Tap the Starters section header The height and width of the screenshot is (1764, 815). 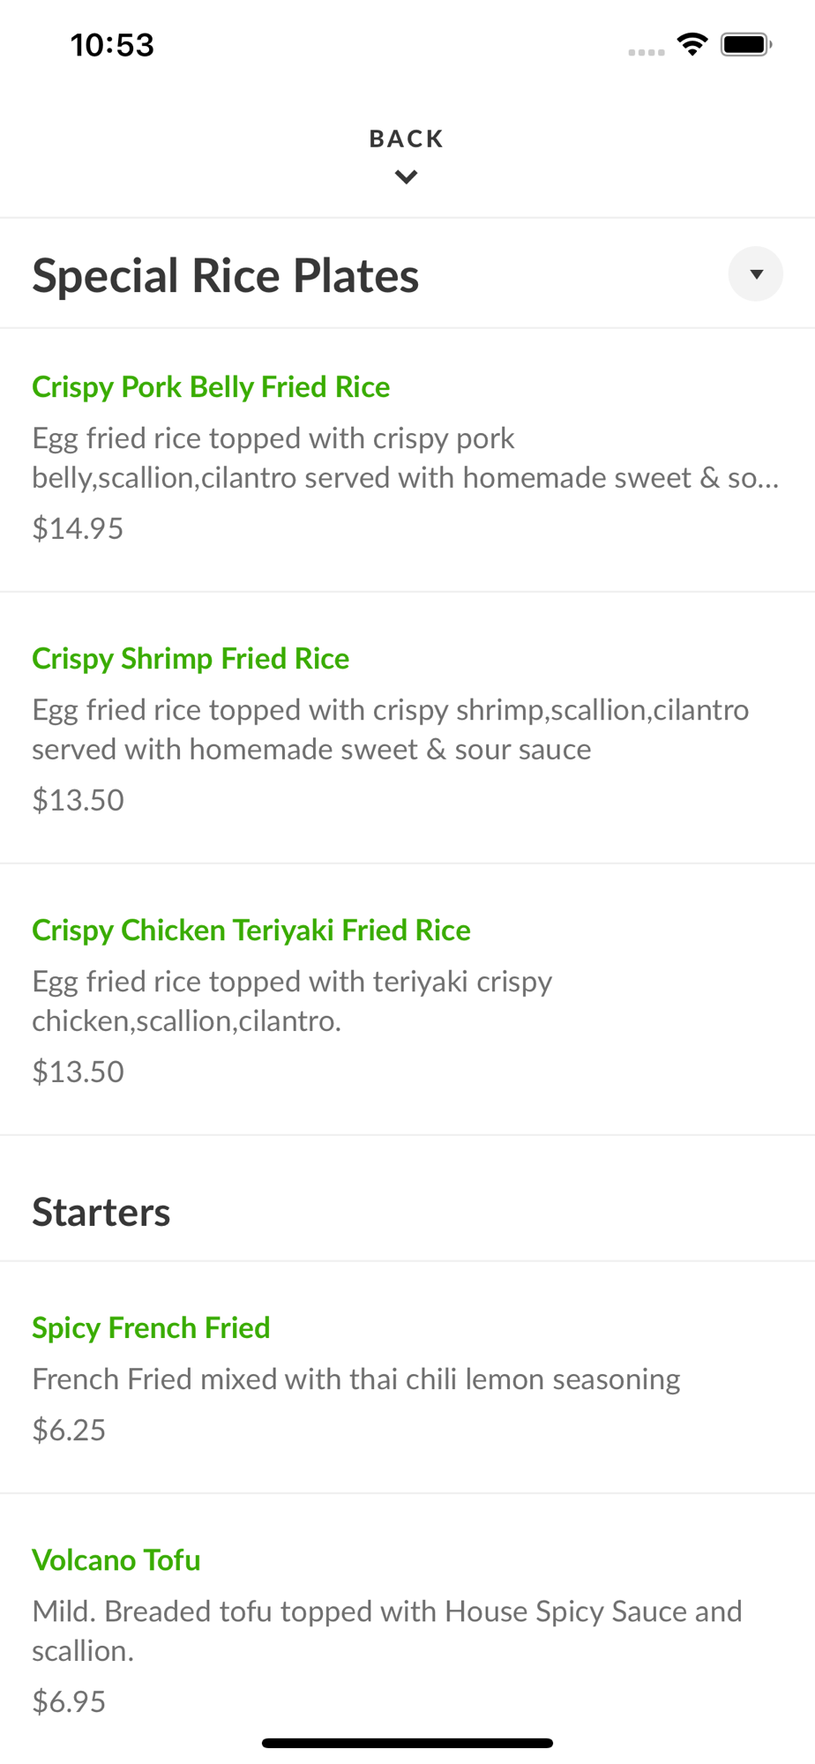coord(101,1213)
